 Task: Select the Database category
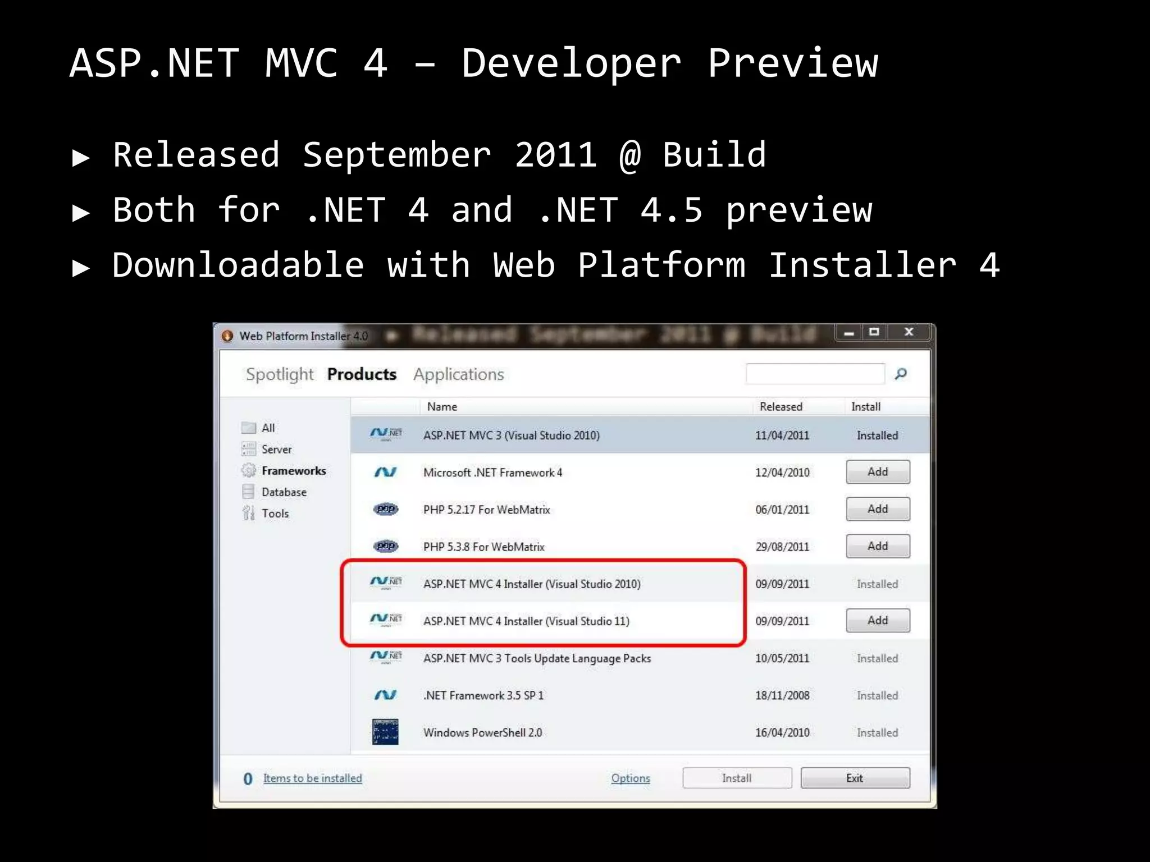tap(284, 492)
